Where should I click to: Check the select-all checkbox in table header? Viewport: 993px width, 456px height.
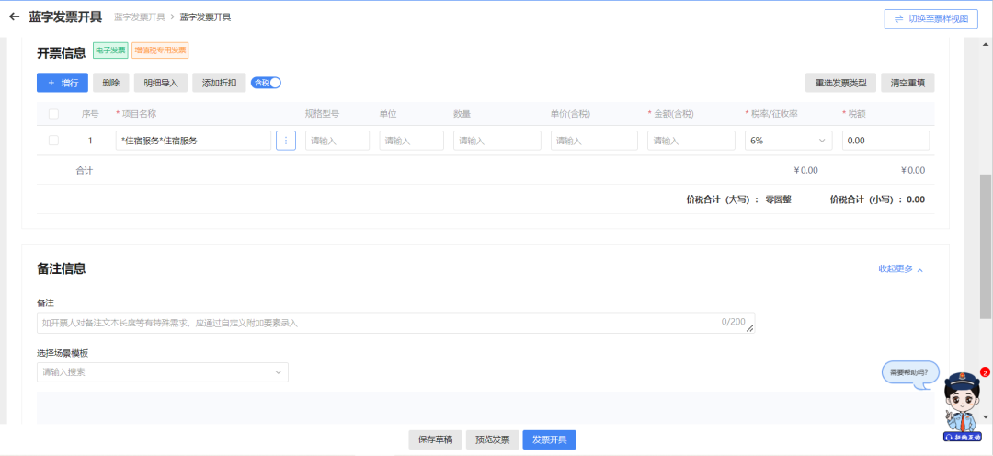coord(53,114)
